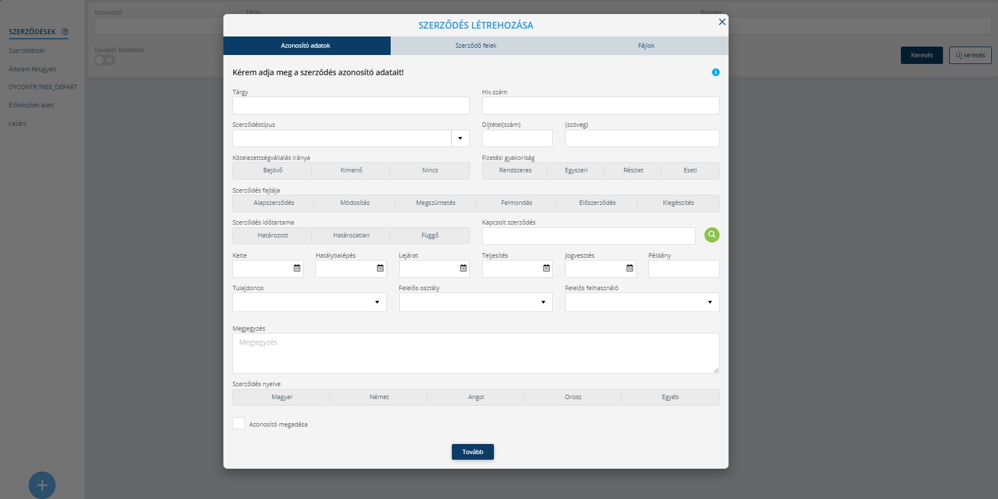Select Magyar as contract language
Viewport: 998px width, 499px height.
(x=282, y=397)
